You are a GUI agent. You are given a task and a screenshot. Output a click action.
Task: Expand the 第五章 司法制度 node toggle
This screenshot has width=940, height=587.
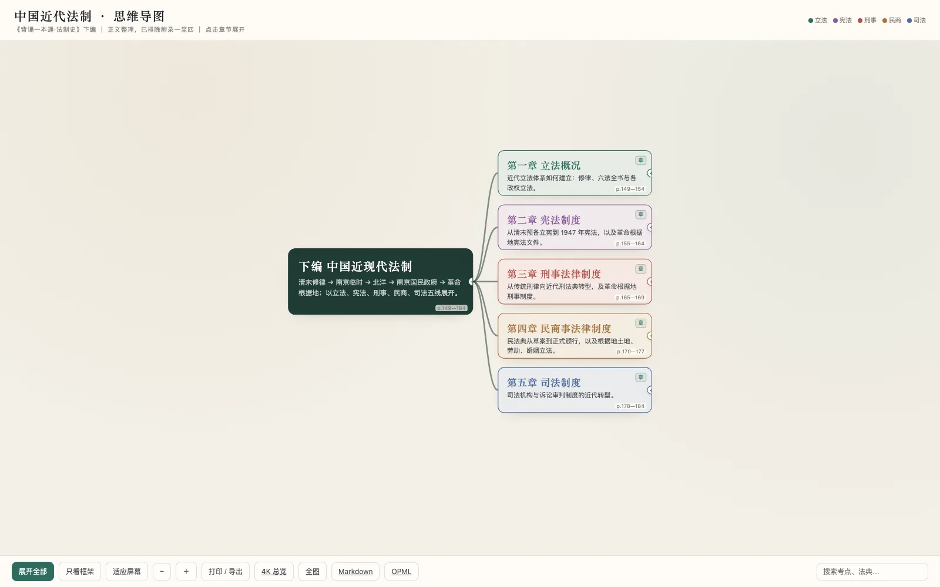coord(650,390)
